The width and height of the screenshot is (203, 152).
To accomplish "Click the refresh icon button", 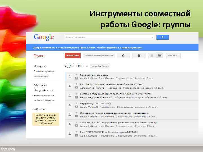I will pos(123,55).
